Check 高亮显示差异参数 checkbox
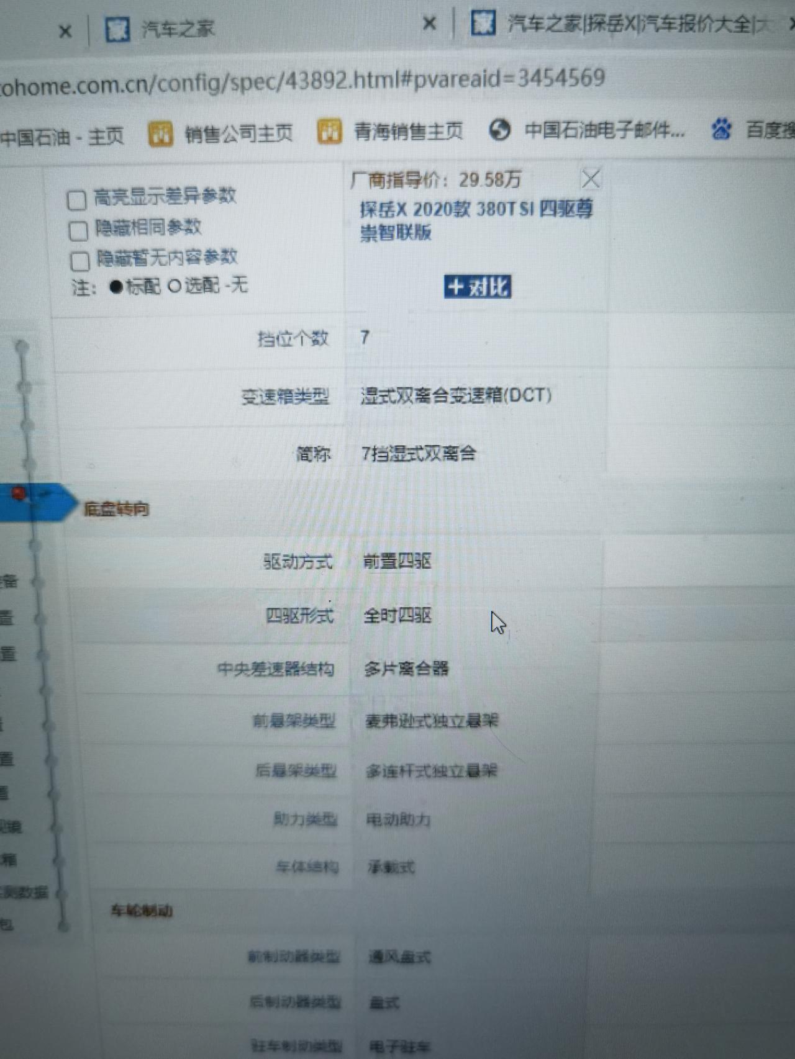 tap(77, 200)
